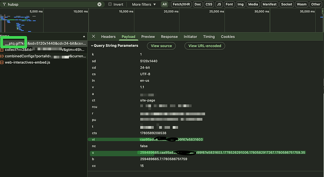
Task: Click the View URL-encoded button
Action: click(x=205, y=46)
